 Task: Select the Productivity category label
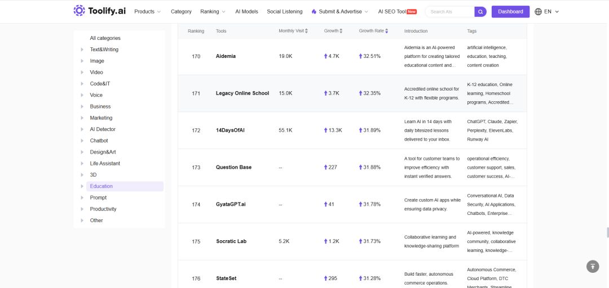coord(103,209)
